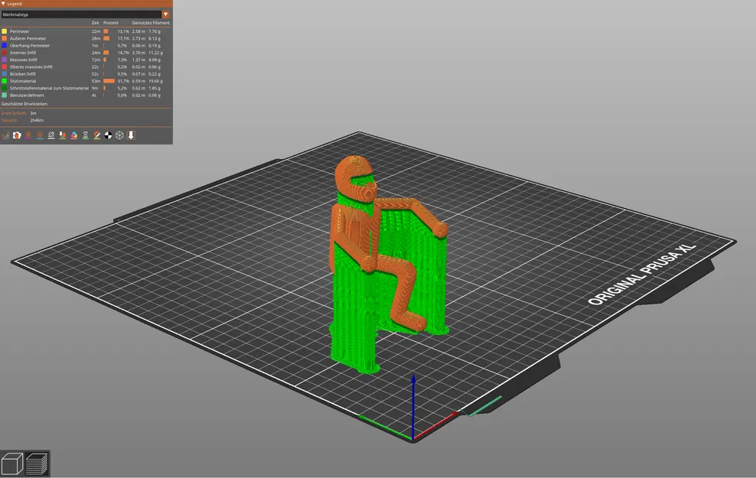The height and width of the screenshot is (478, 756).
Task: Click the bright green Stützmaterial color swatch
Action: 5,81
